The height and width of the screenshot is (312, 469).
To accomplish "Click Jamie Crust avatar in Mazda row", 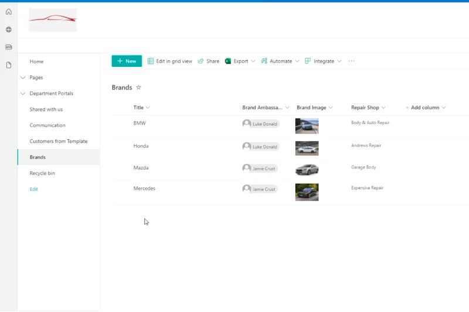I will click(246, 168).
